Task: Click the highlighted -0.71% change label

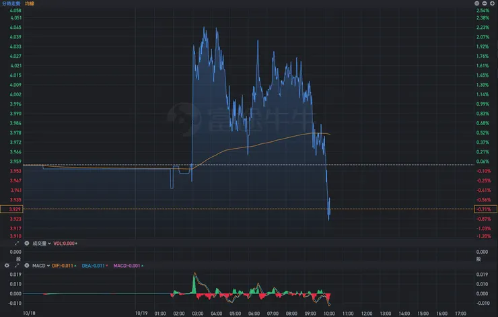Action: [485, 209]
